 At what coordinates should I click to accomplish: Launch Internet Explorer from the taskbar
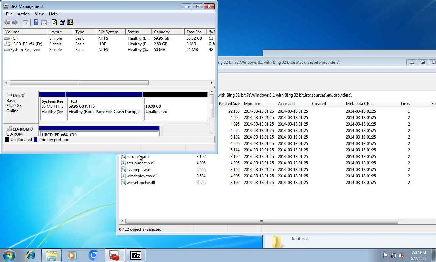tap(31, 255)
